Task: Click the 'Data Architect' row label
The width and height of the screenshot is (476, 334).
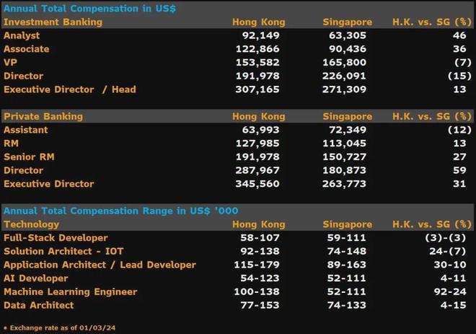Action: pyautogui.click(x=38, y=305)
